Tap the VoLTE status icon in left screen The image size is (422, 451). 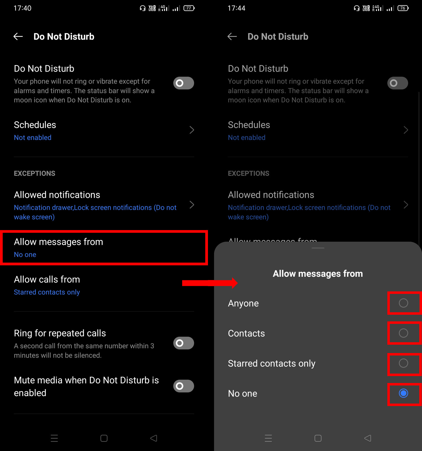(x=152, y=8)
